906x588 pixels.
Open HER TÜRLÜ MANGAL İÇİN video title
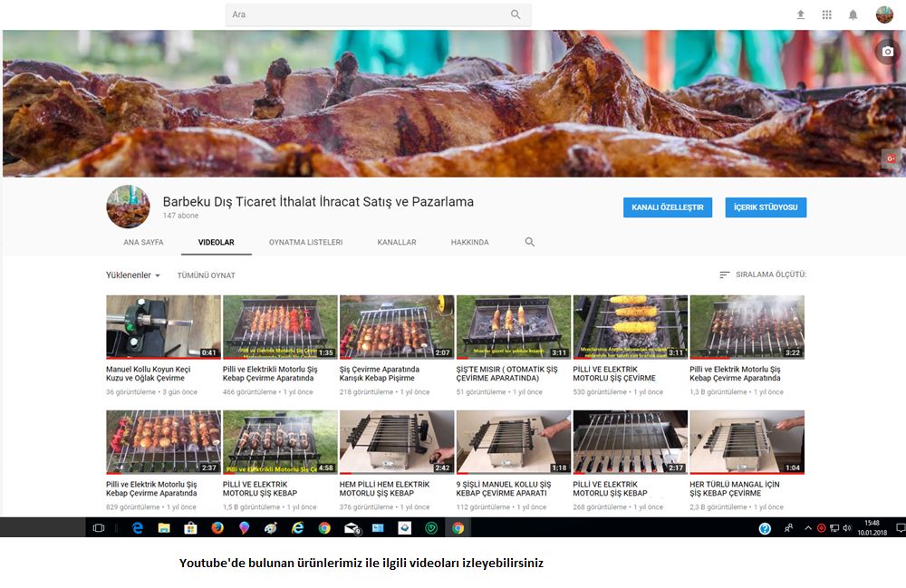coord(735,488)
